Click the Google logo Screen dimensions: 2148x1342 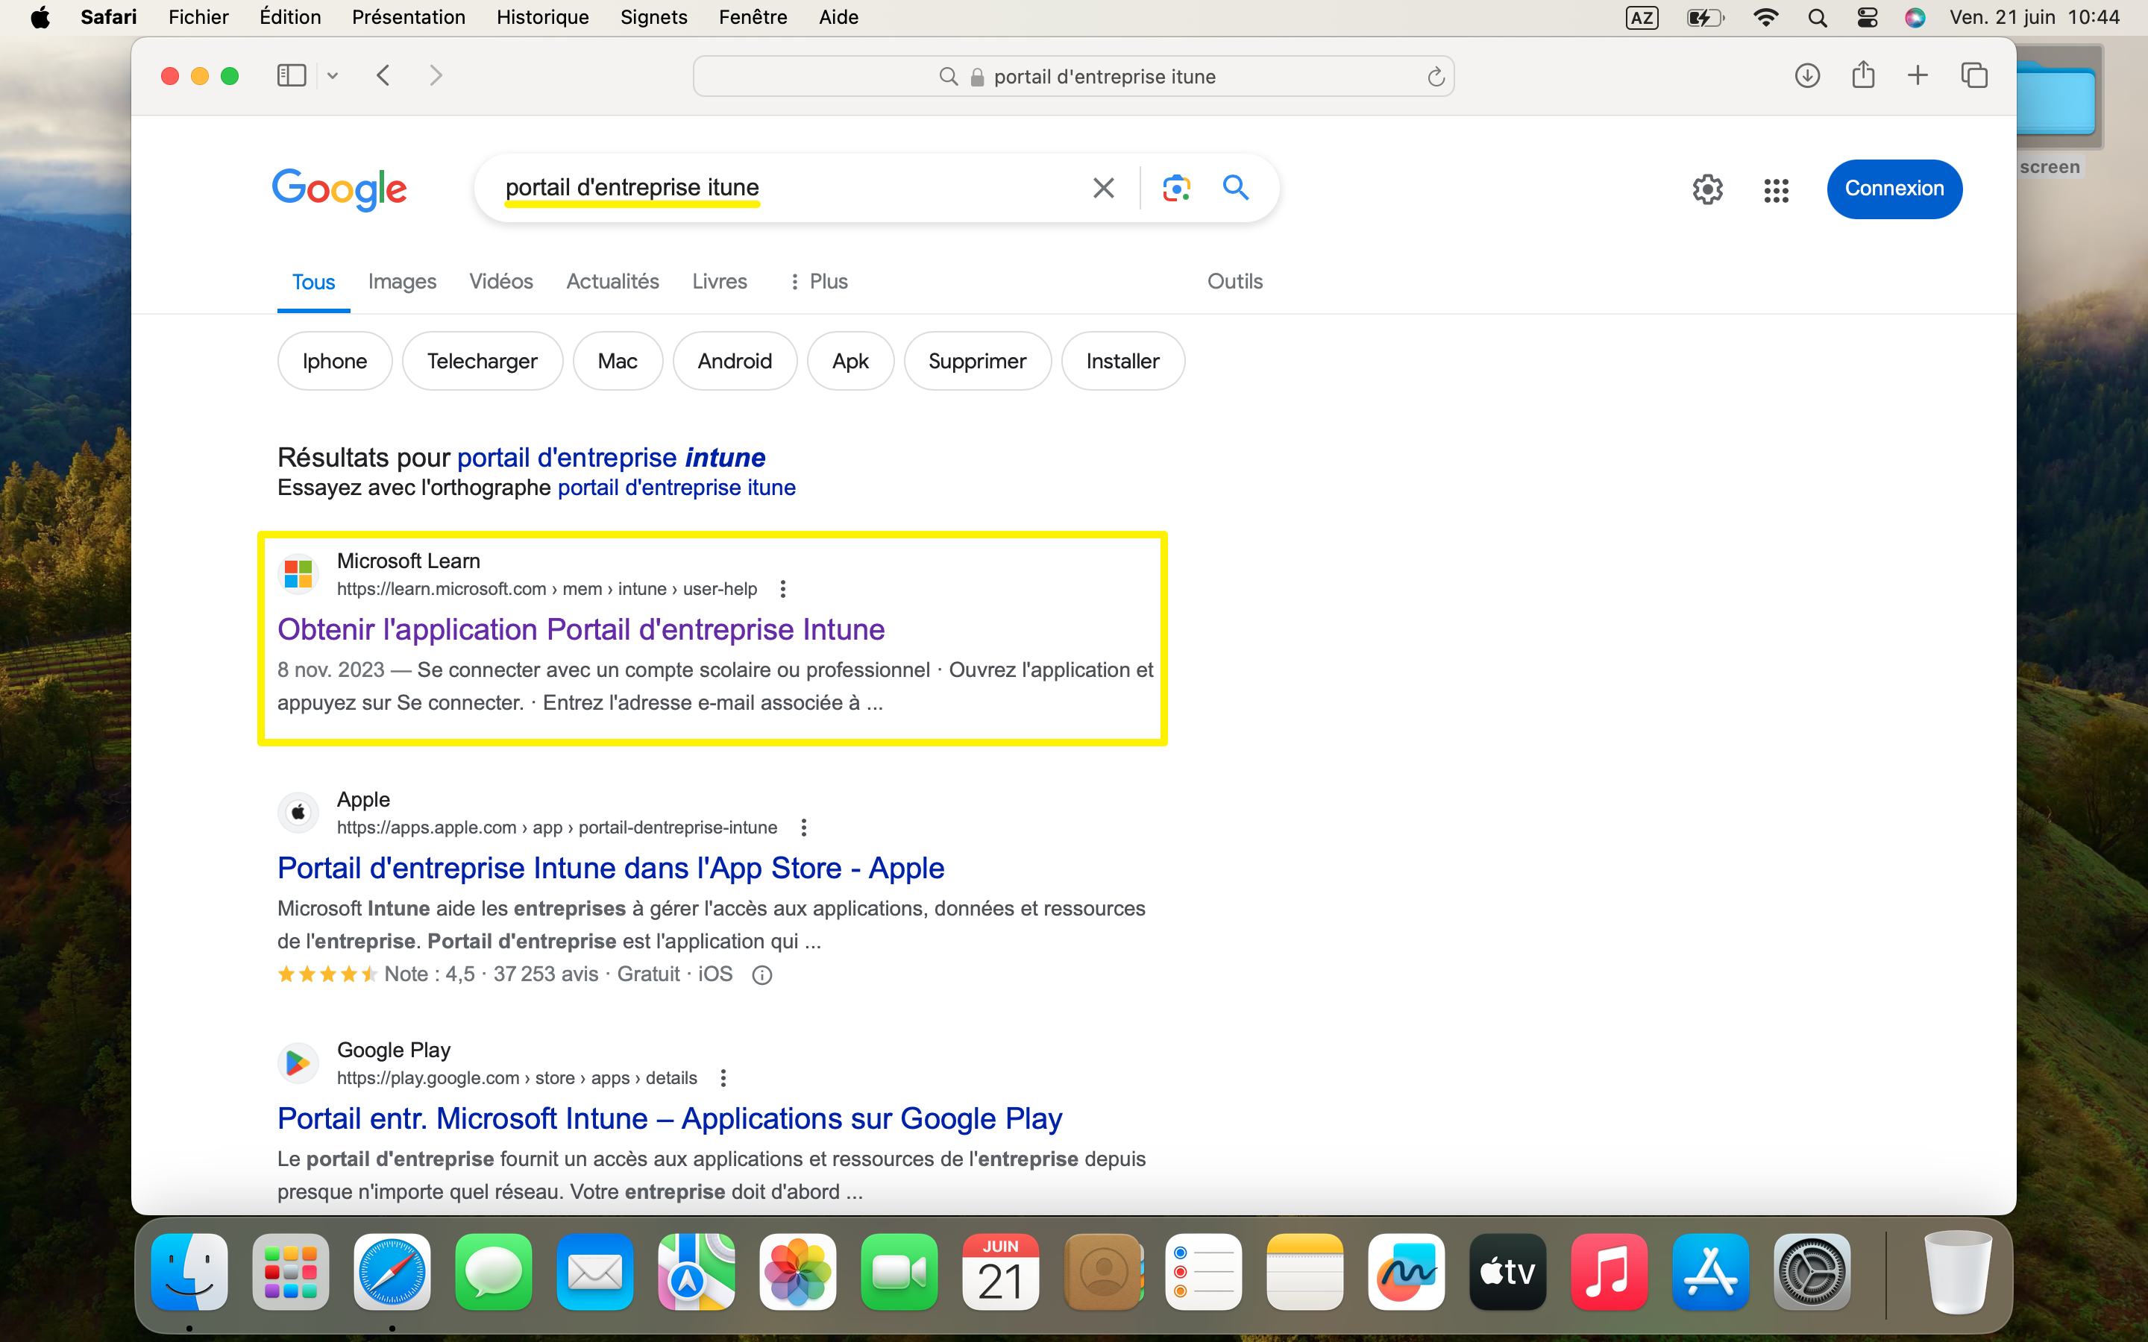(339, 189)
